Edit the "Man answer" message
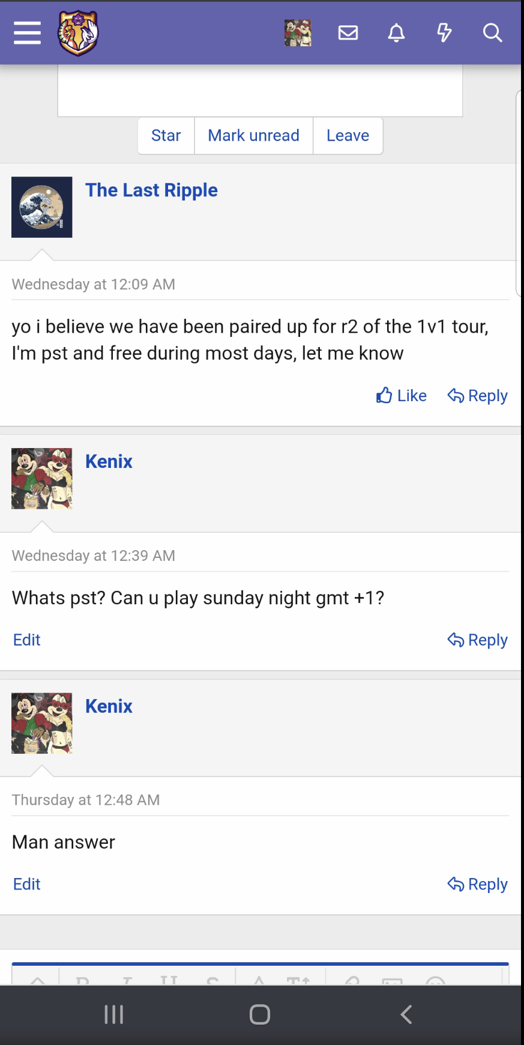Image resolution: width=524 pixels, height=1045 pixels. (27, 885)
